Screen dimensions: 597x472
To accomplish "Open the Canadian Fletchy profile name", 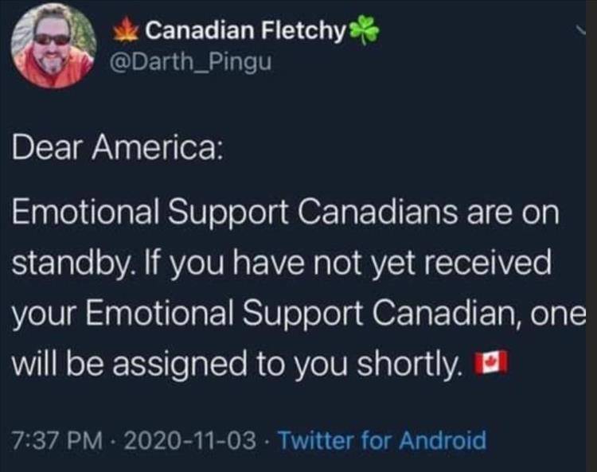I will [x=245, y=31].
